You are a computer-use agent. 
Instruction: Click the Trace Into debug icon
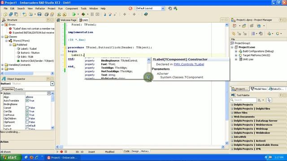(x=105, y=14)
